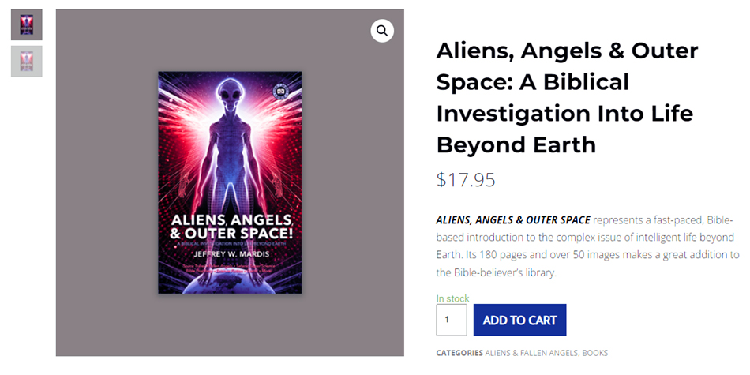Viewport: 750px width, 375px height.
Task: Click the quantity input field
Action: tap(452, 320)
